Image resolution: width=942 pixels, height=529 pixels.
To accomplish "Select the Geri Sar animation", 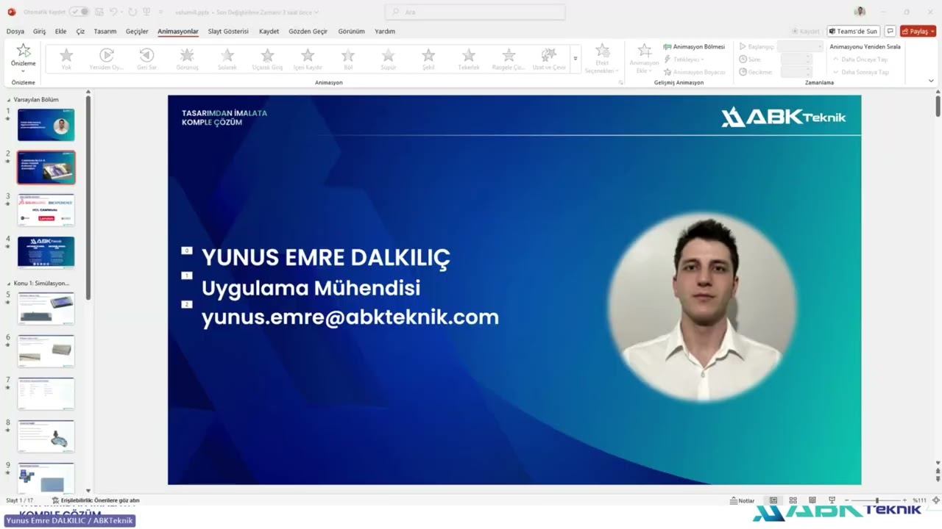I will pyautogui.click(x=146, y=59).
